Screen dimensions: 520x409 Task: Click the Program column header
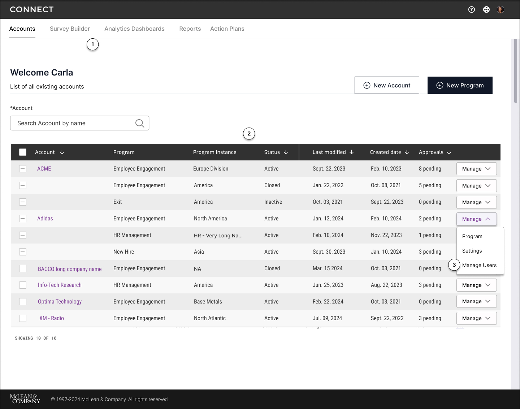click(124, 152)
